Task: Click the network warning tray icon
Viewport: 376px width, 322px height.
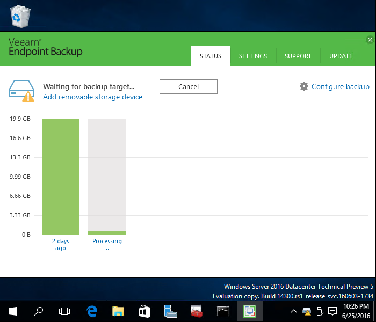Action: [x=307, y=311]
